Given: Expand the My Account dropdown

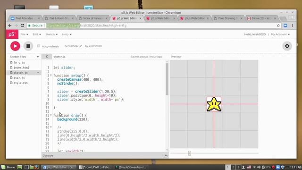Looking at the screenshot, I should pos(280,34).
